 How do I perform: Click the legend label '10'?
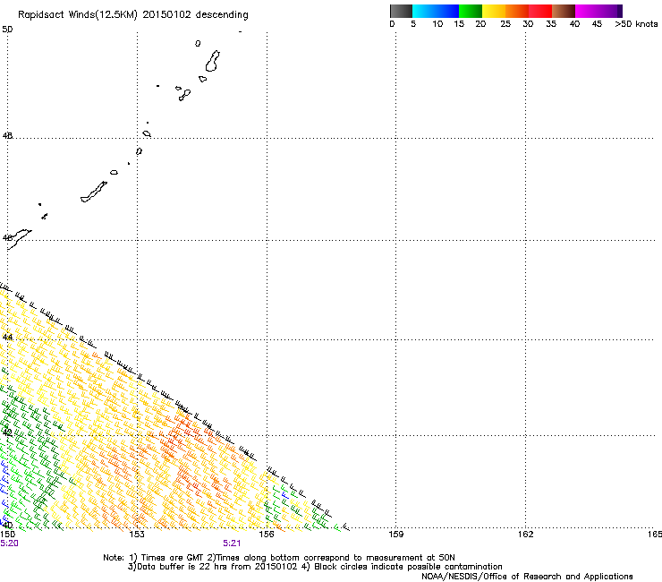(x=437, y=24)
